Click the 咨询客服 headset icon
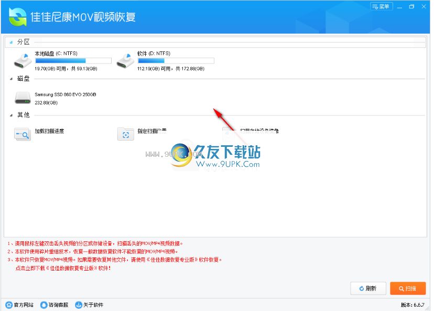This screenshot has width=434, height=311. (44, 305)
